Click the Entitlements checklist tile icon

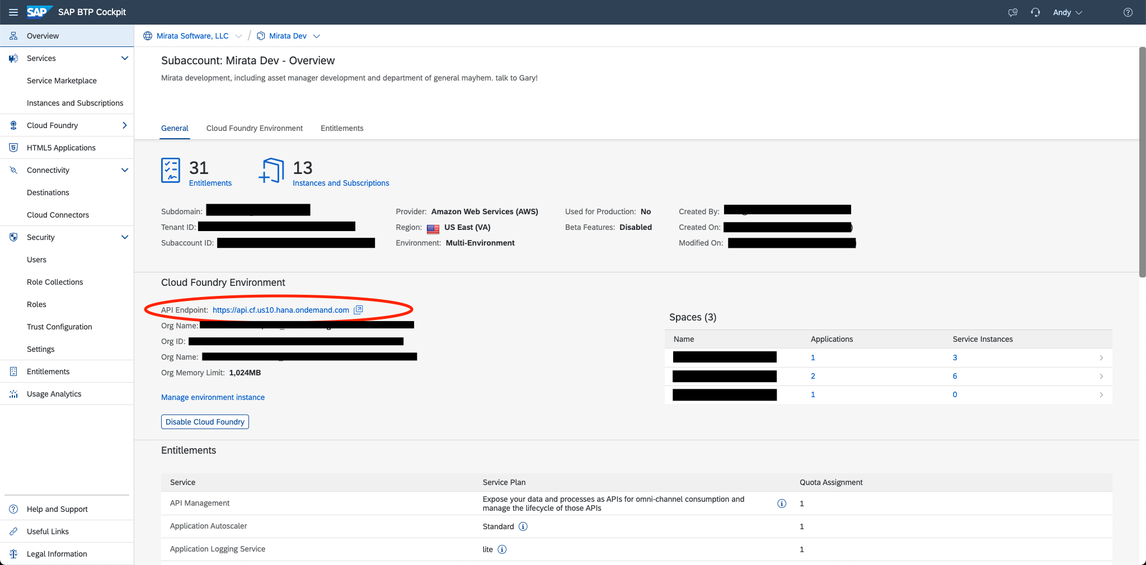click(x=171, y=170)
